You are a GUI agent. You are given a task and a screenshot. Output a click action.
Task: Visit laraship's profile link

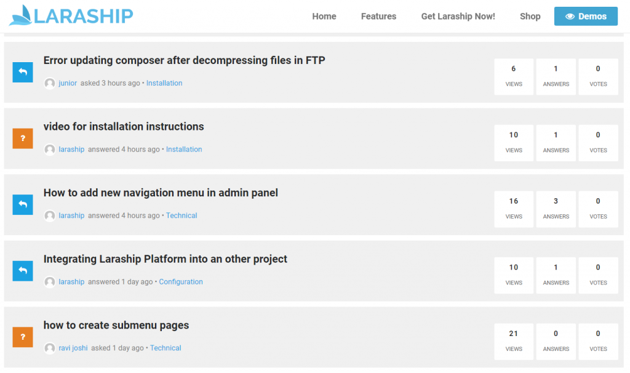pyautogui.click(x=71, y=149)
